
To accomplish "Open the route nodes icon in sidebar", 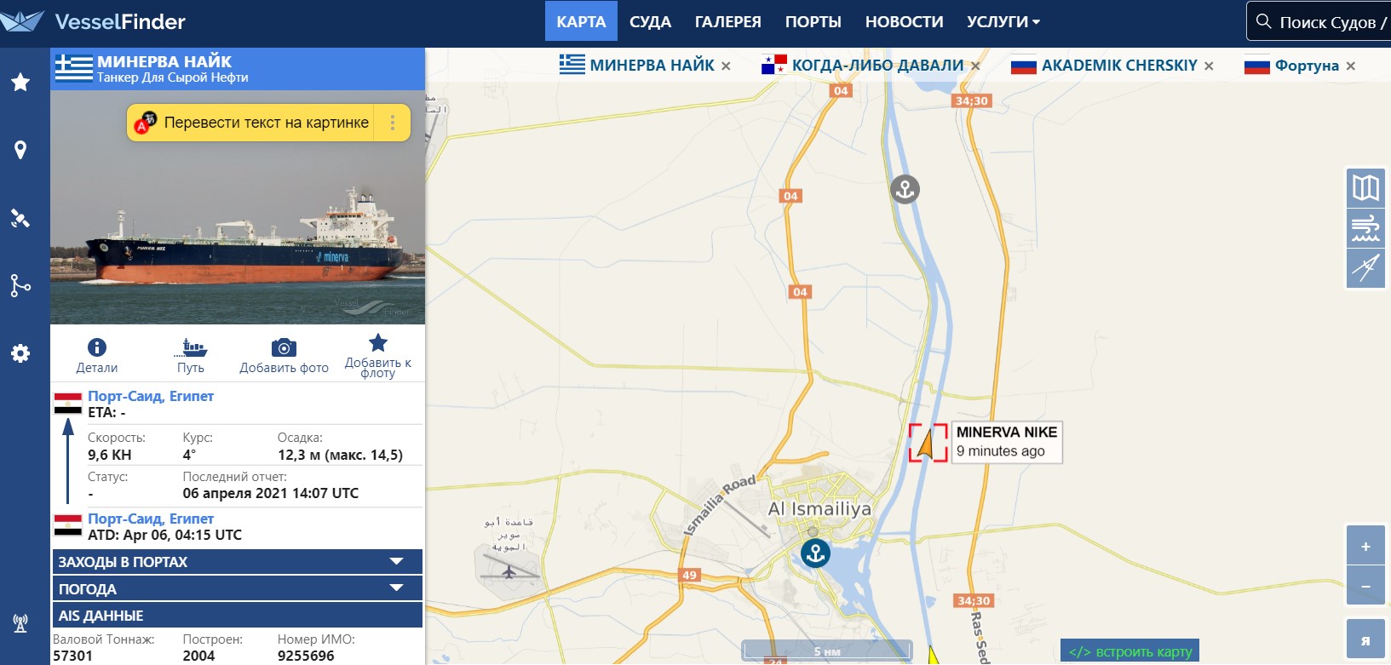I will (20, 285).
